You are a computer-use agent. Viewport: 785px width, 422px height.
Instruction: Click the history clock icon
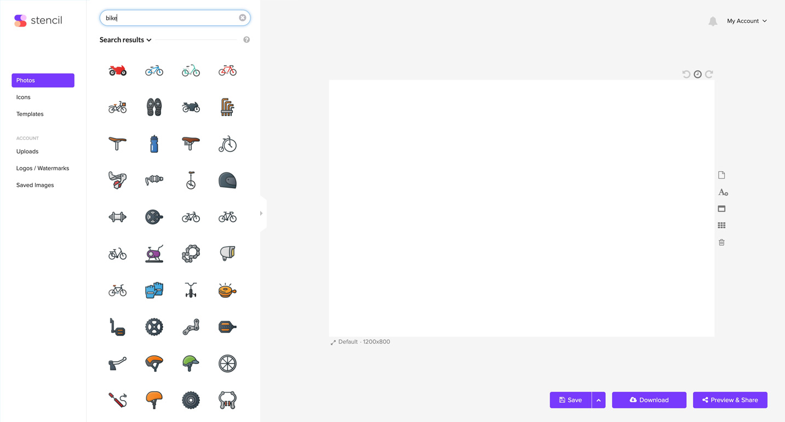click(x=697, y=74)
